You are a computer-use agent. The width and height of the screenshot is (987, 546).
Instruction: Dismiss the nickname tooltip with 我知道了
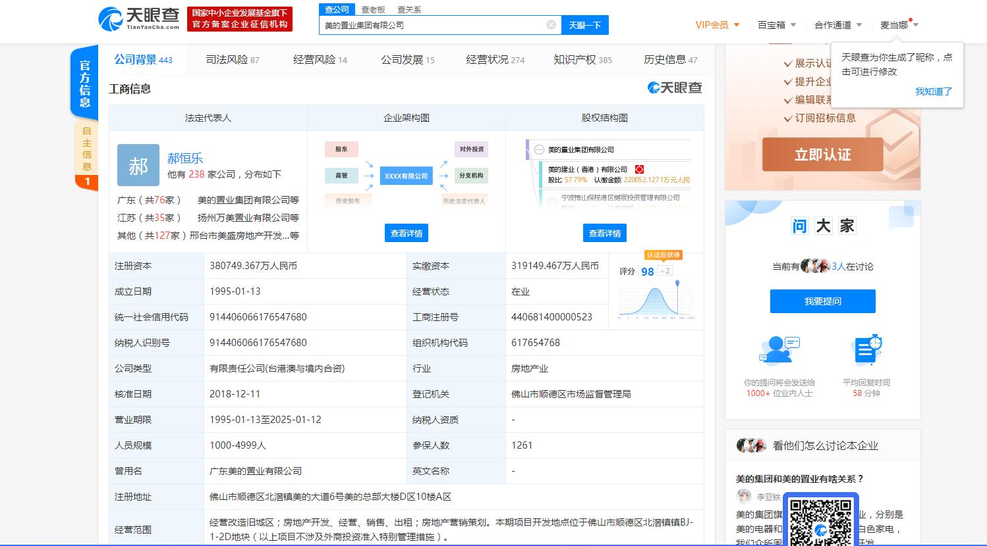click(934, 91)
